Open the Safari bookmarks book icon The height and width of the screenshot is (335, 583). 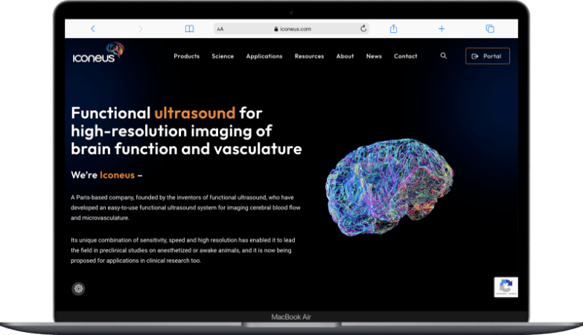[x=189, y=28]
